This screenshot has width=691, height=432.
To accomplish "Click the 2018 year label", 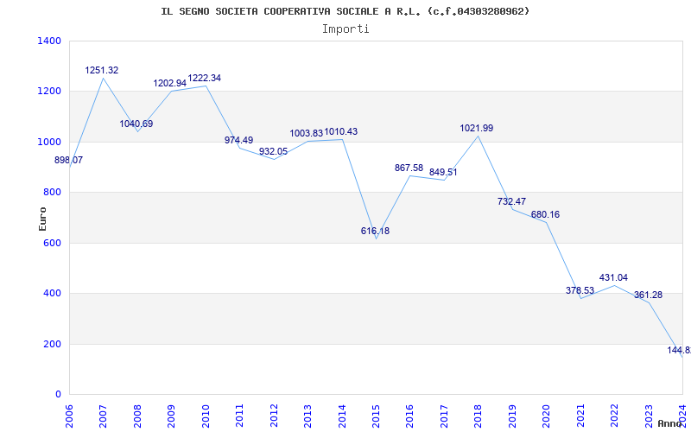I will click(x=478, y=416).
